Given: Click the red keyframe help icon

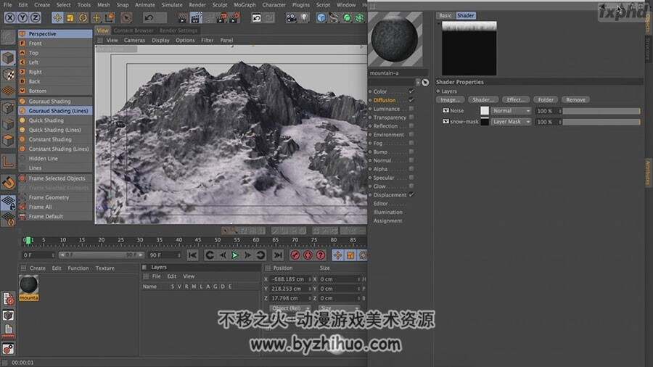Looking at the screenshot, I should coord(321,255).
